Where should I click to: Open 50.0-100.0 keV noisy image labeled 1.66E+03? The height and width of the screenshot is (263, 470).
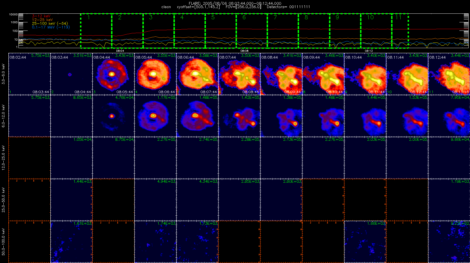pos(365,242)
